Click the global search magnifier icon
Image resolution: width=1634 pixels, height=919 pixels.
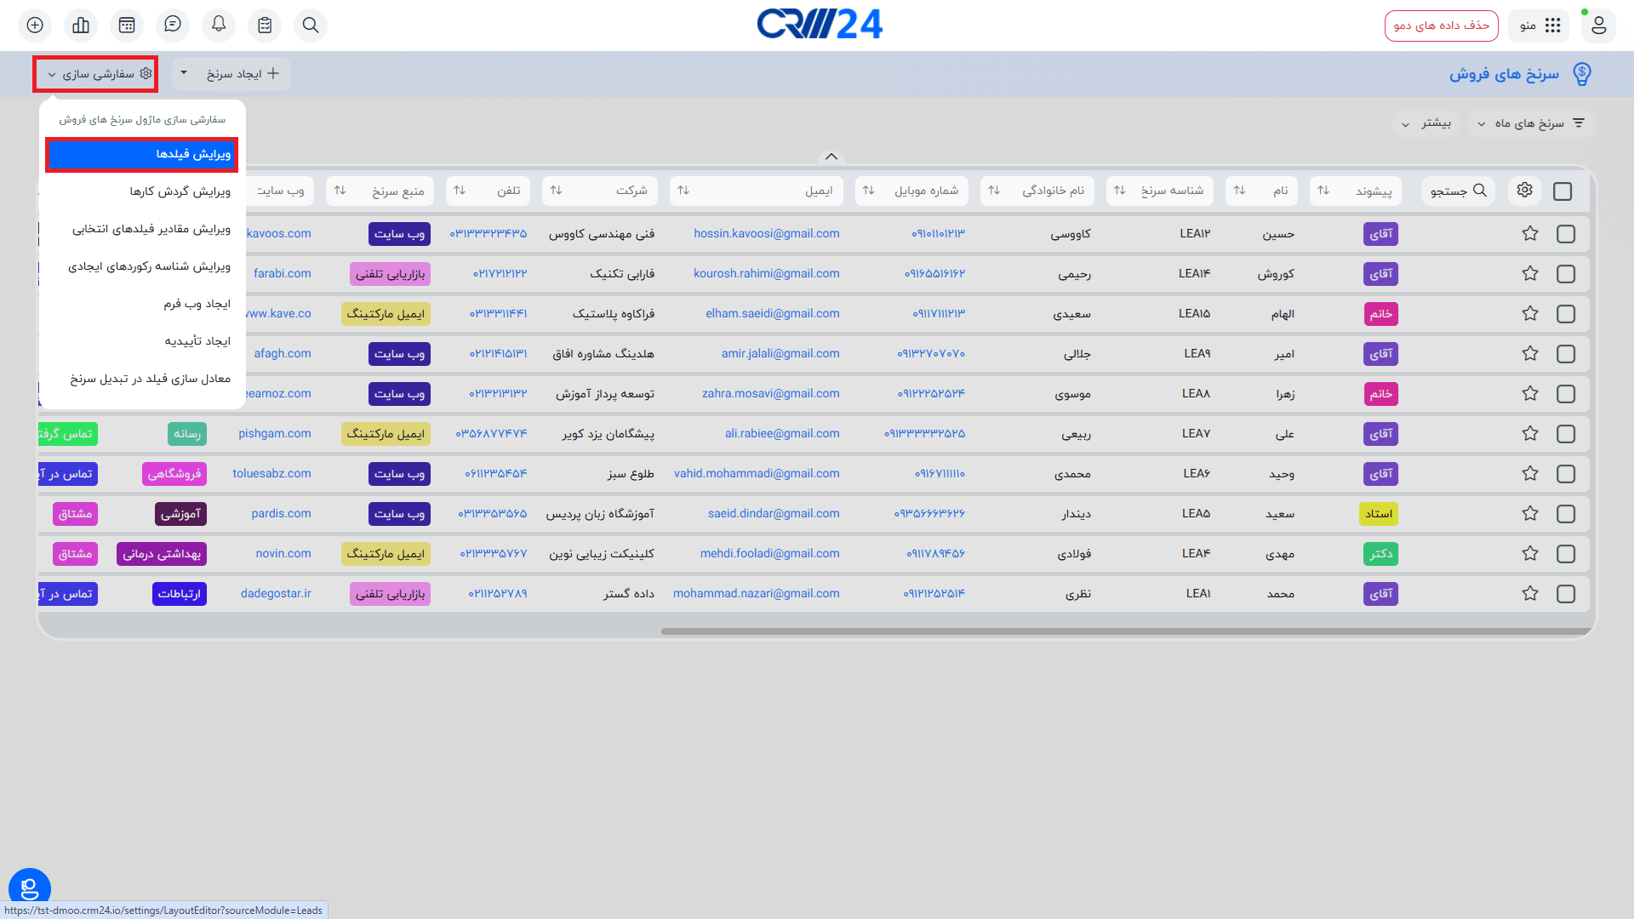(x=311, y=25)
